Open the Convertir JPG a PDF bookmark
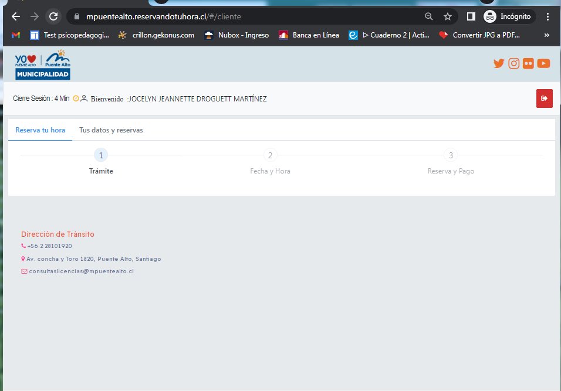This screenshot has width=561, height=391. point(479,35)
